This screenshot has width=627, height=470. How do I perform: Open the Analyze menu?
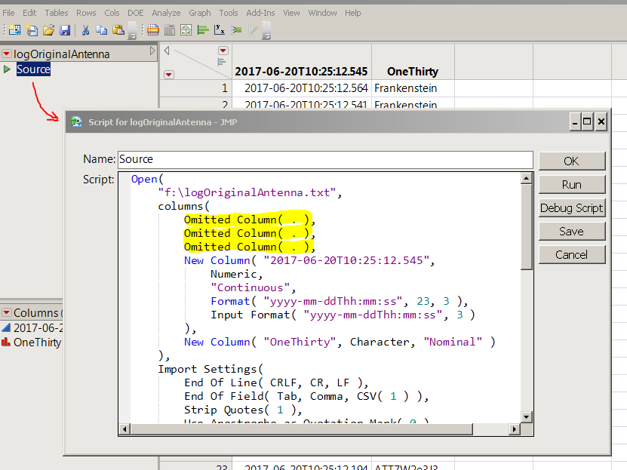click(165, 13)
